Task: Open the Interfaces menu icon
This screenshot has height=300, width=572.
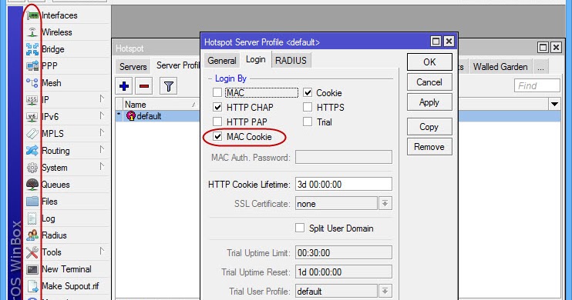Action: [x=32, y=15]
